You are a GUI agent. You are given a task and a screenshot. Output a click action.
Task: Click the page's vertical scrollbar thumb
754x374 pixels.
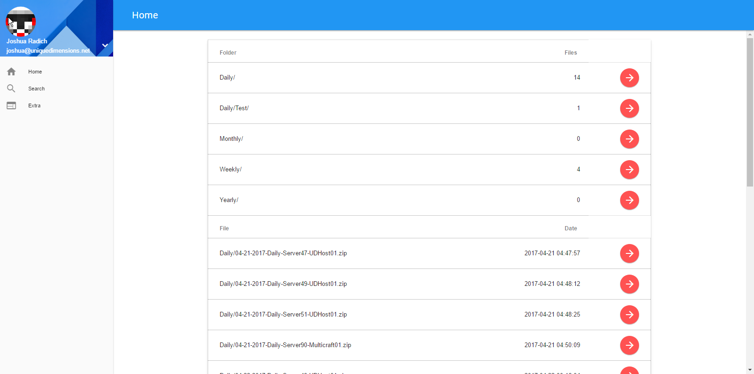coord(750,112)
